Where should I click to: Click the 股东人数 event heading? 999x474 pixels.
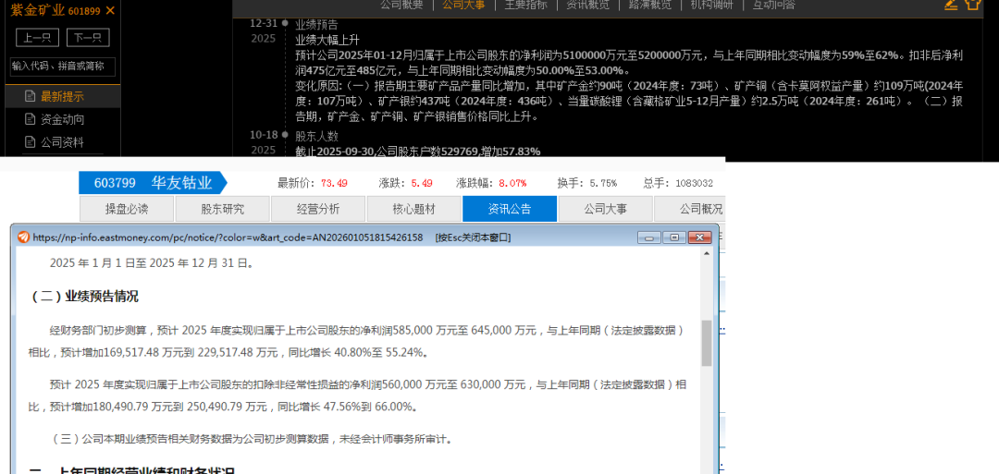(x=316, y=136)
